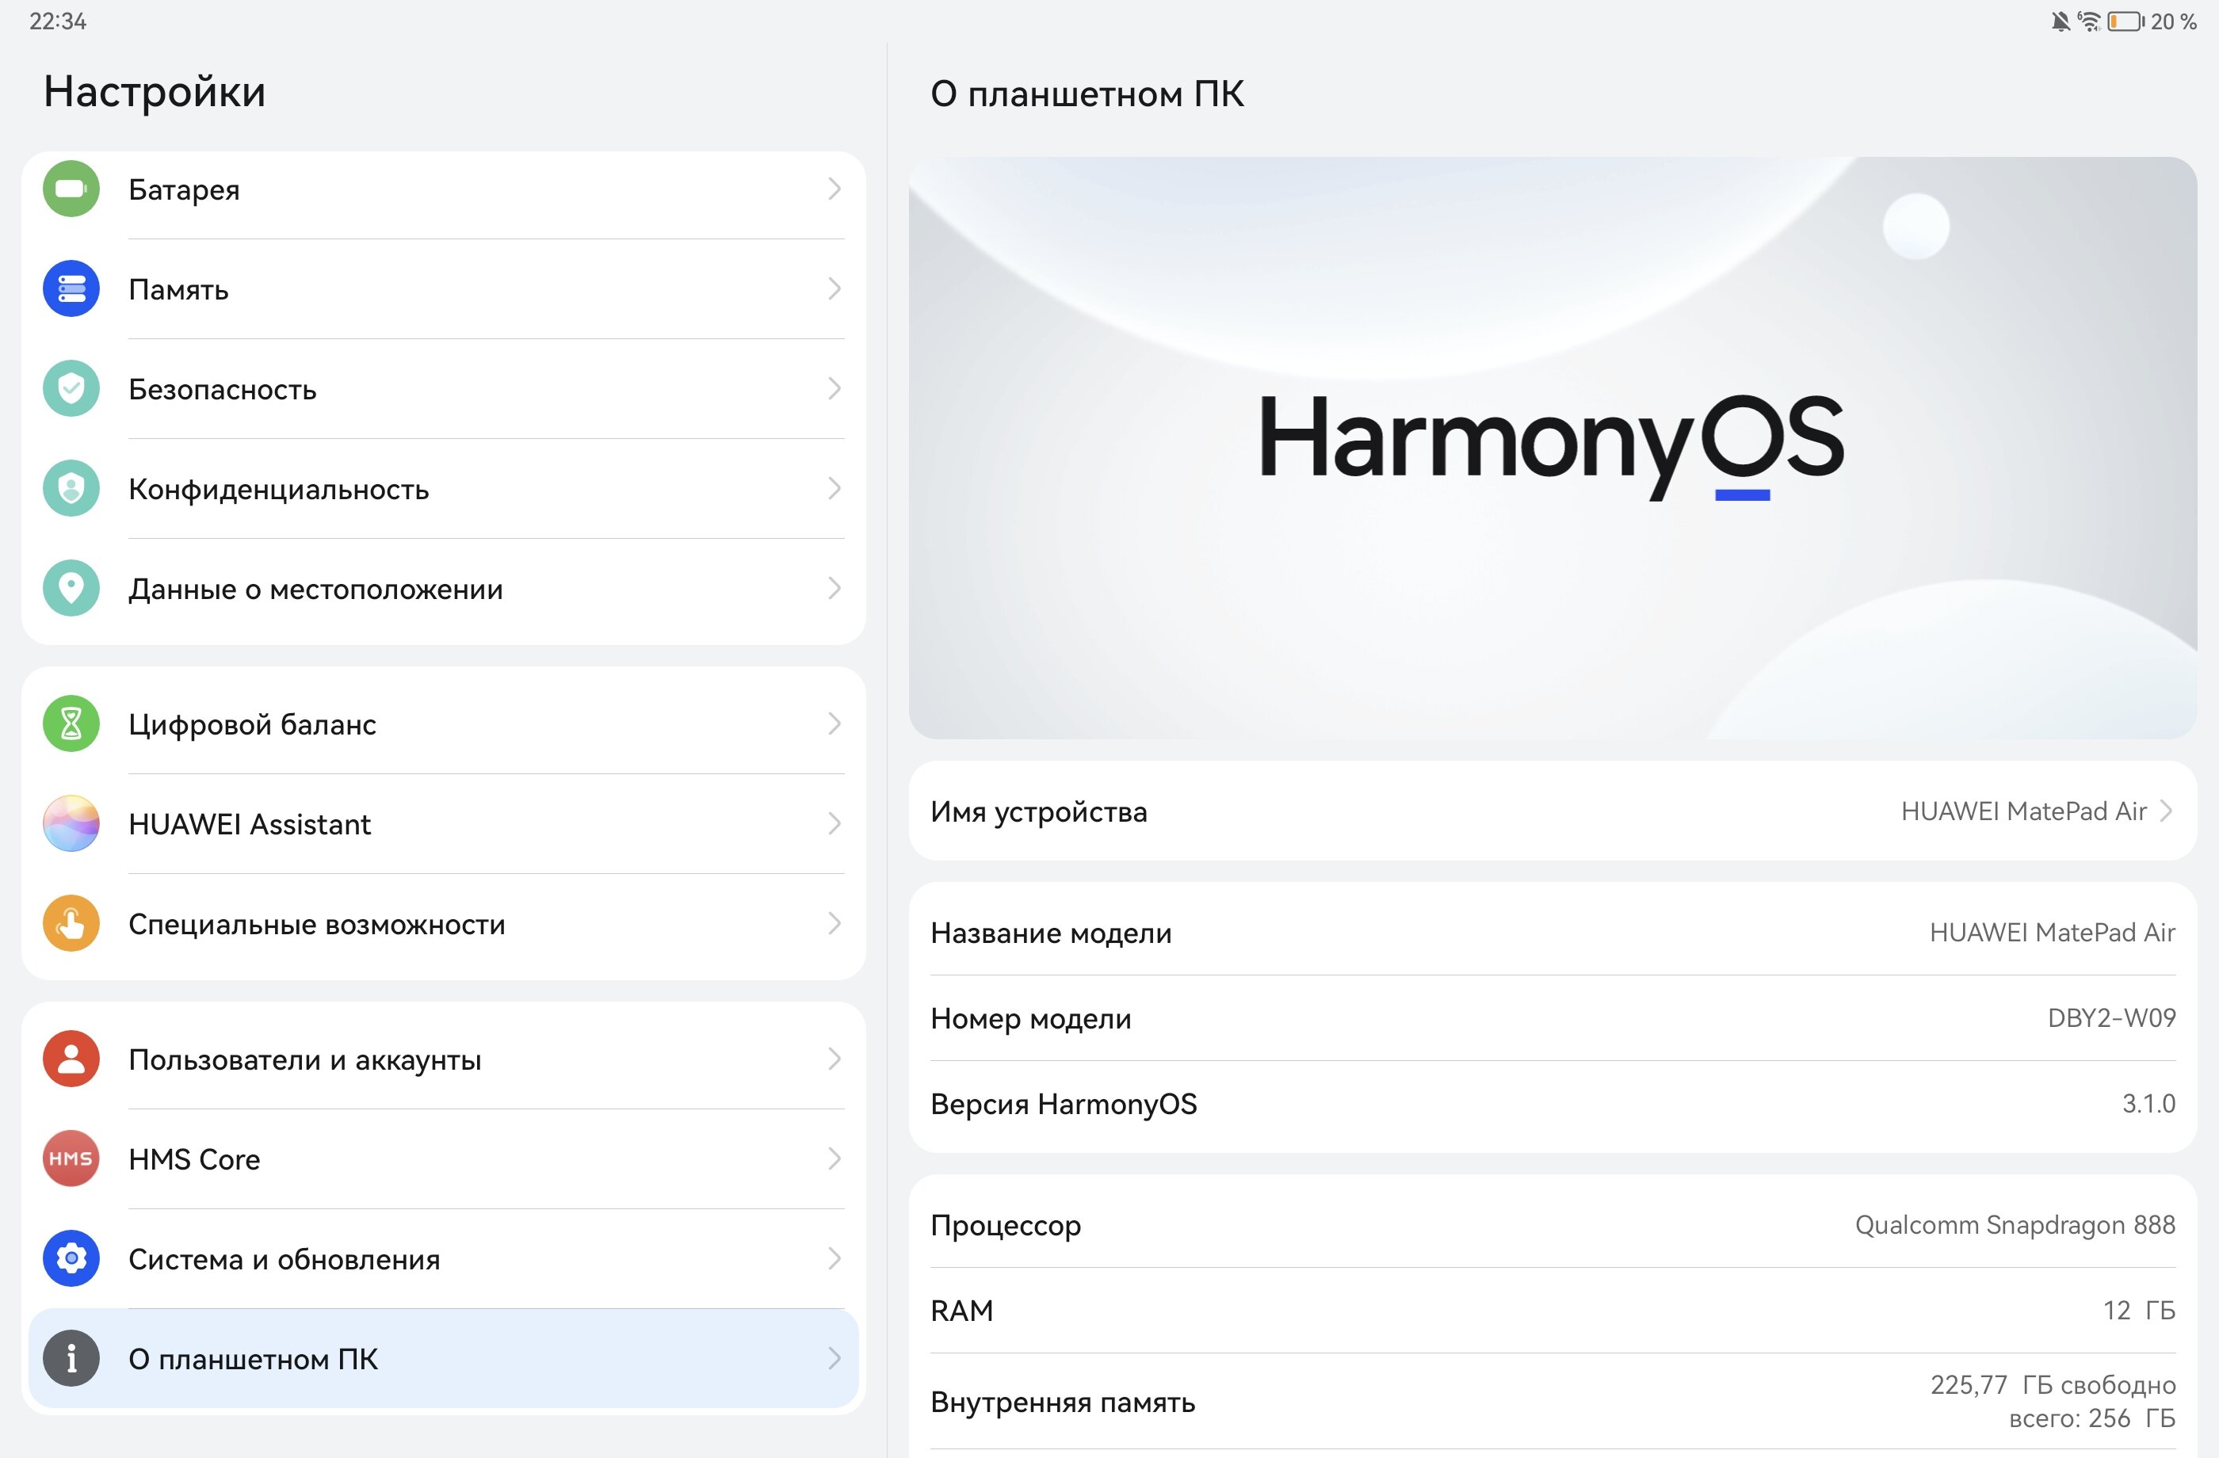Tap the Location data pin icon
The height and width of the screenshot is (1458, 2219).
coord(71,588)
